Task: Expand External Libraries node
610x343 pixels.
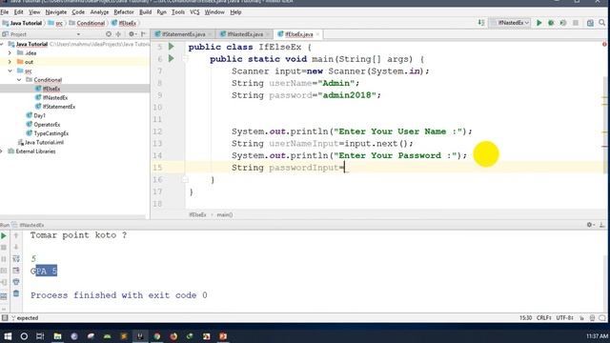Action: pyautogui.click(x=2, y=151)
